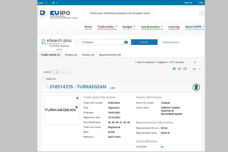Click the Actions button

pyautogui.click(x=47, y=72)
